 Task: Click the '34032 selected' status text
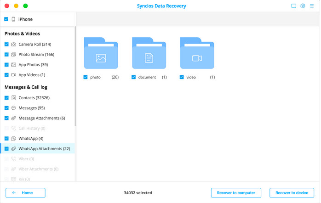(x=138, y=193)
